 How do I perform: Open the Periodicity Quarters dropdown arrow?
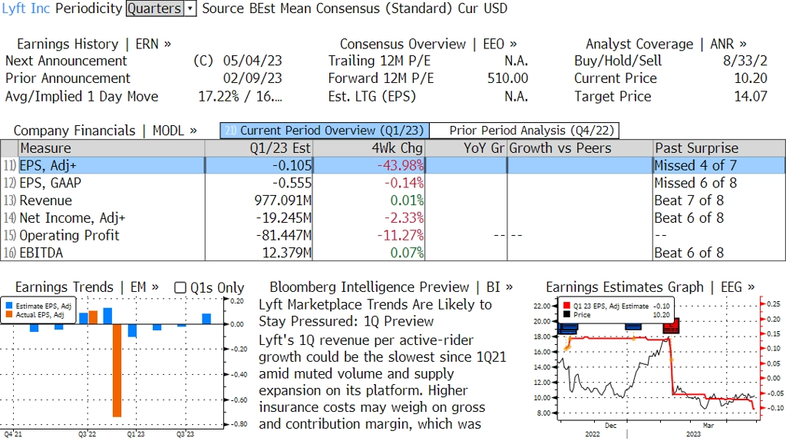pos(190,8)
